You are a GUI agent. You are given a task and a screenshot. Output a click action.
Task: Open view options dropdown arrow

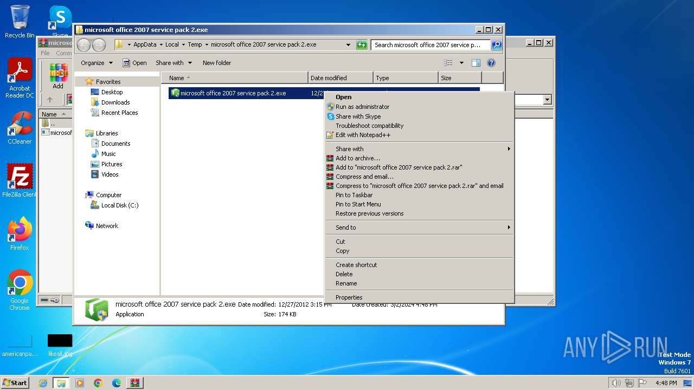click(461, 63)
